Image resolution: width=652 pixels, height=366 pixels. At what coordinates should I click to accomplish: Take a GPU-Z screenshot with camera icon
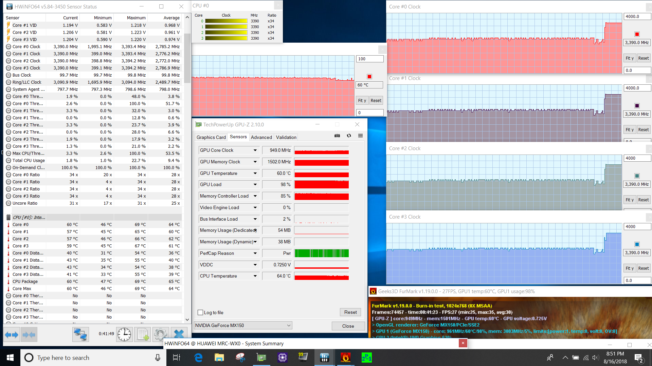(337, 136)
